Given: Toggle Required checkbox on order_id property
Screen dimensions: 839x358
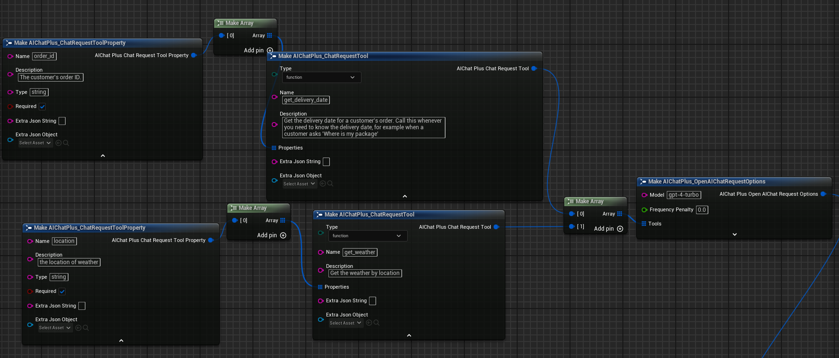Looking at the screenshot, I should [42, 107].
